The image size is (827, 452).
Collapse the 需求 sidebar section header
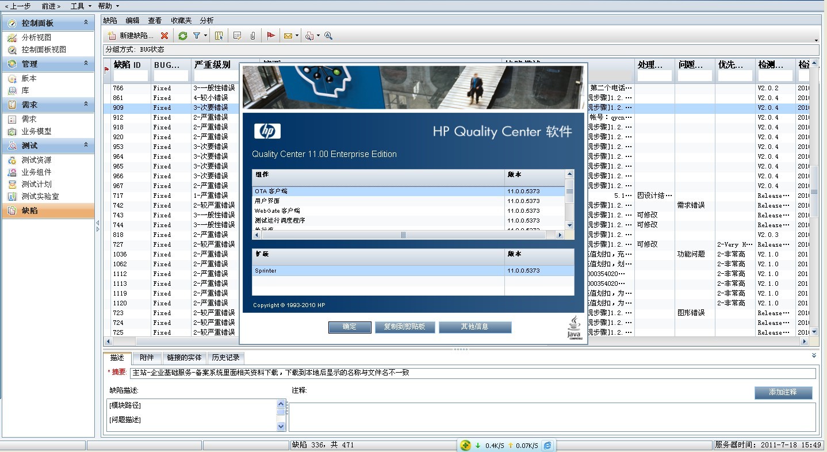[86, 104]
